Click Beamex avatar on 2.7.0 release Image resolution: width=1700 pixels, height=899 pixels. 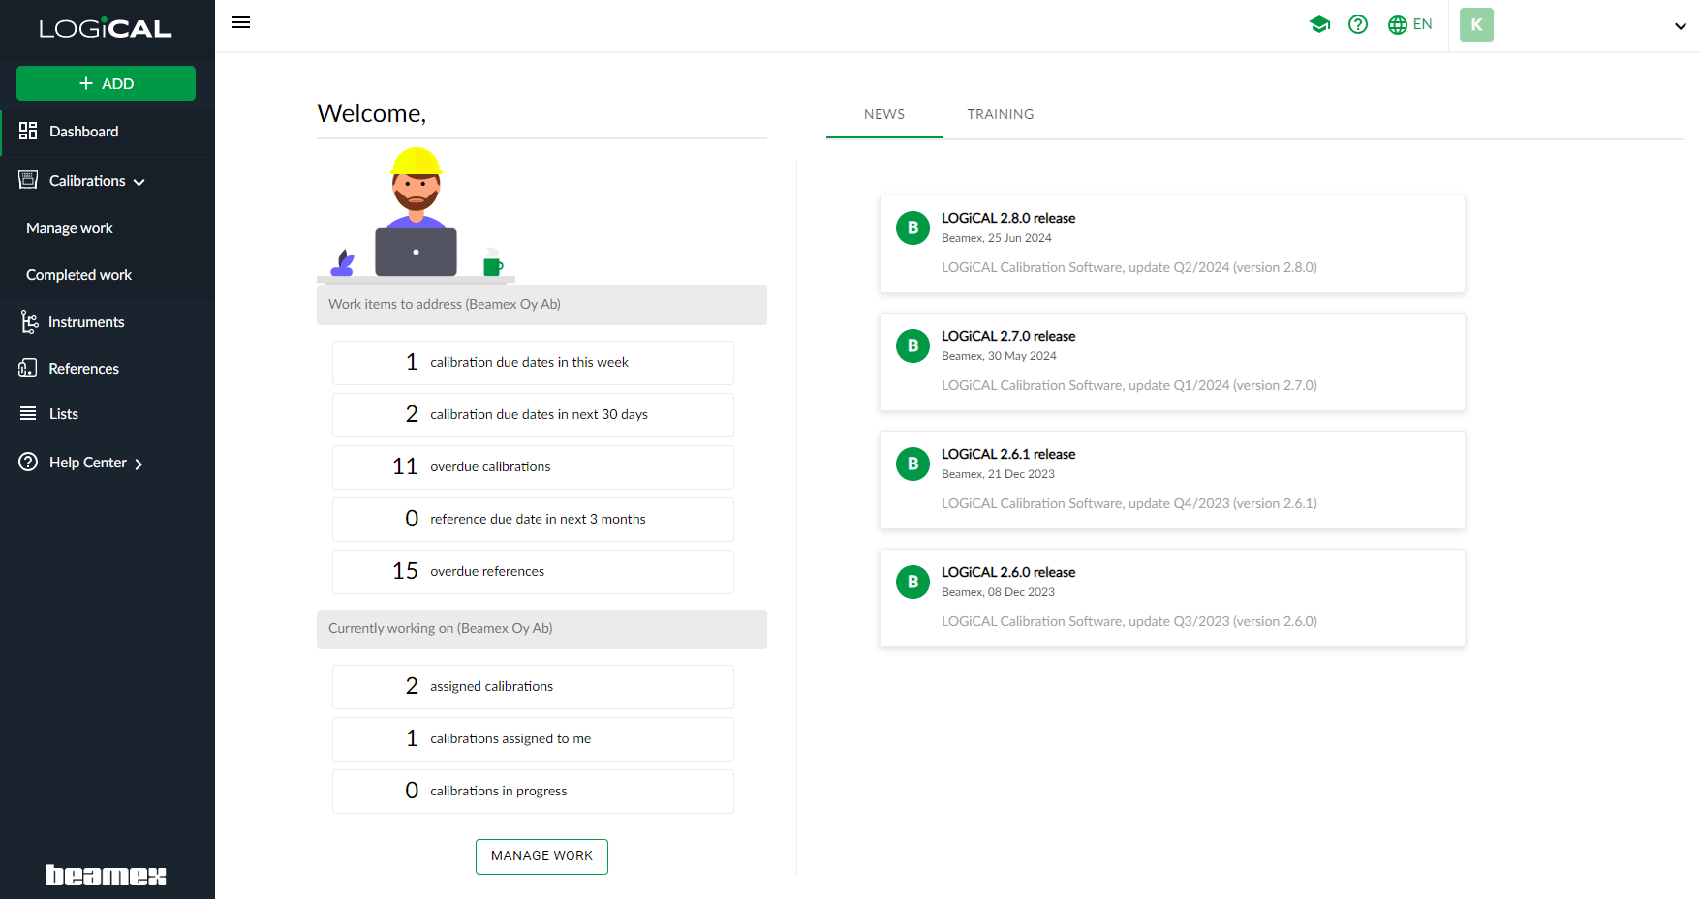point(912,346)
